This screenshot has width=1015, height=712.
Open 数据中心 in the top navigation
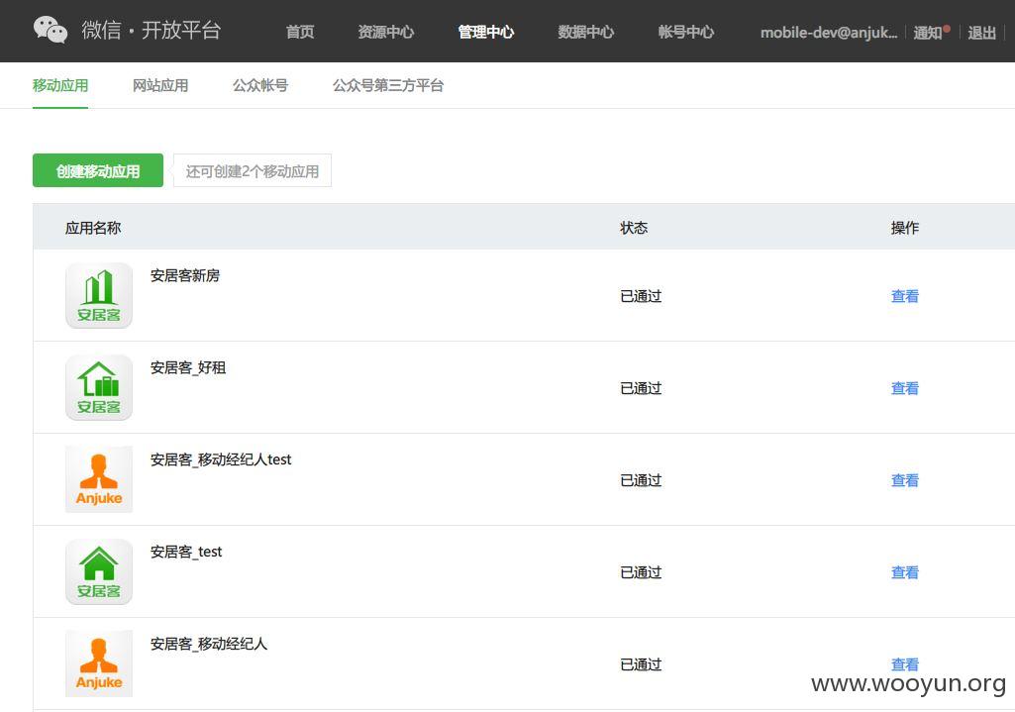click(586, 32)
